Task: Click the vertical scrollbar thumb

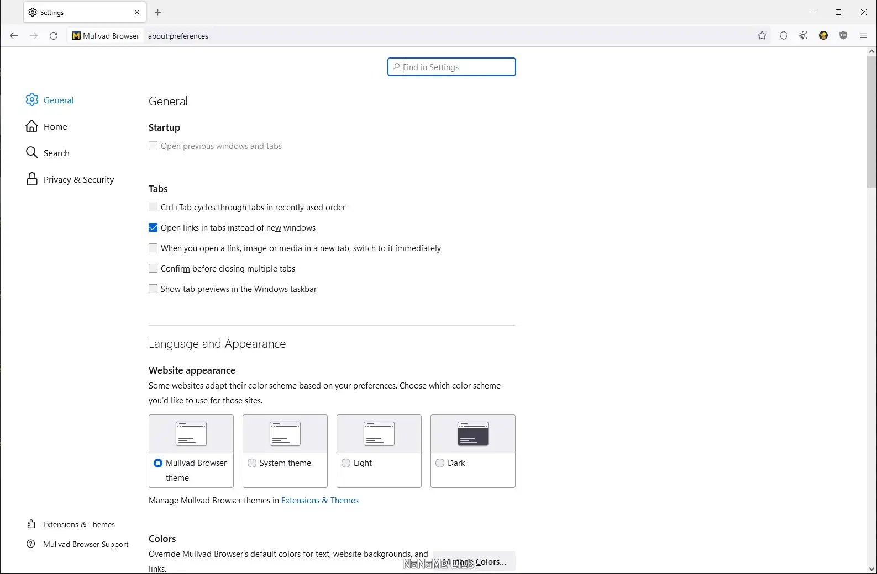Action: point(872,121)
